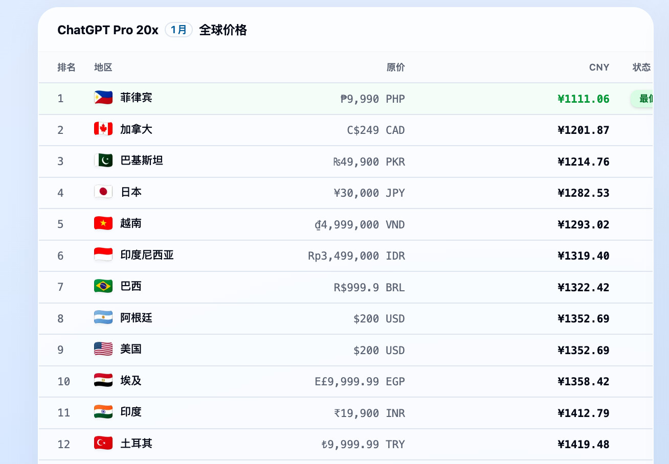Click the ₹19,900 INR original price
This screenshot has height=464, width=669.
tap(369, 413)
